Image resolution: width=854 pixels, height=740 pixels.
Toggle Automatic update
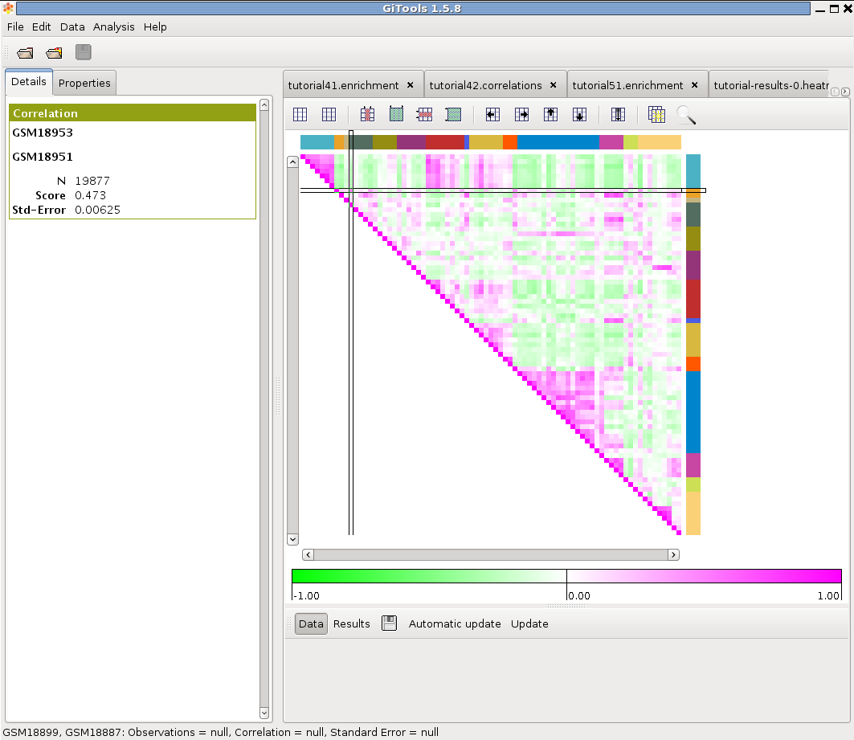point(455,623)
